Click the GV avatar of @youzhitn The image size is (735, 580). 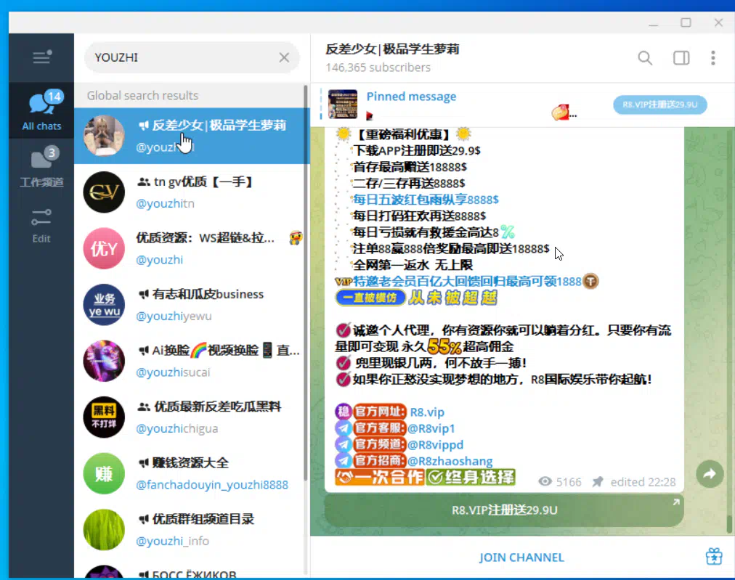click(104, 192)
